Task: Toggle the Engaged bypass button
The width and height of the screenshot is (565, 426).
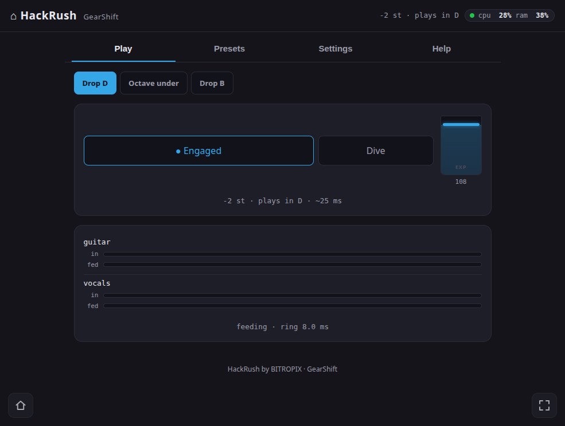Action: tap(198, 151)
